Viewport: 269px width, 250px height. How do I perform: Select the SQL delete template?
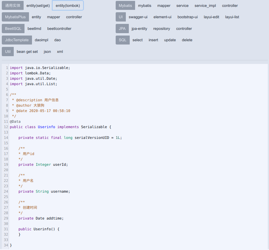(x=187, y=40)
